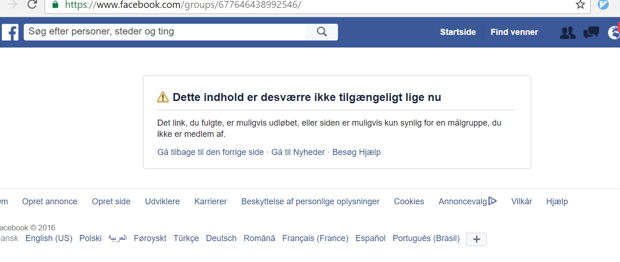Click the yellow warning triangle icon
620x262 pixels.
pyautogui.click(x=163, y=97)
